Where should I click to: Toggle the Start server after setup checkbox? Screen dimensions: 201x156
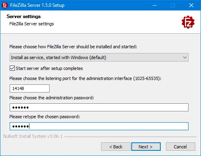[x=12, y=68]
